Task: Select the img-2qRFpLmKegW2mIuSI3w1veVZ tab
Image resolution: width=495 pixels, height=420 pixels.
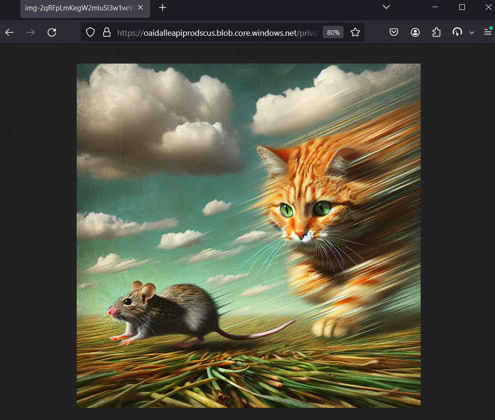Action: [80, 8]
